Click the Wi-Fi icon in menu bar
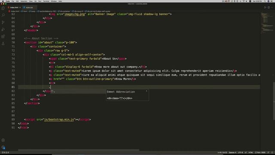The width and height of the screenshot is (275, 155). [x=244, y=1]
